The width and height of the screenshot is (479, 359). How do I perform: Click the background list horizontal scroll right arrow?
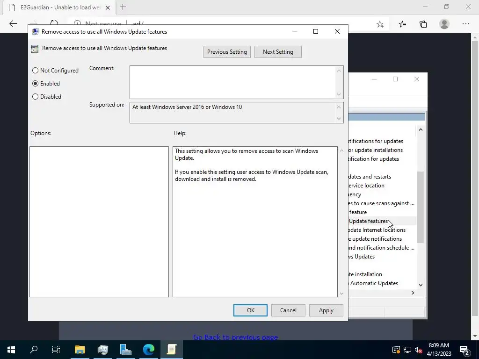point(413,293)
